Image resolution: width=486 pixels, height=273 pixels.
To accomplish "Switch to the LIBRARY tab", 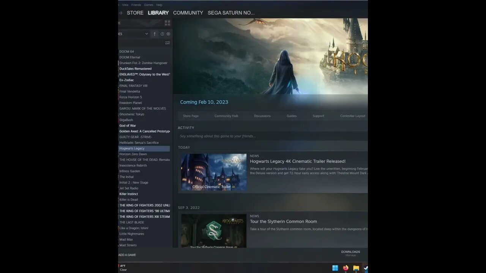I will point(158,13).
